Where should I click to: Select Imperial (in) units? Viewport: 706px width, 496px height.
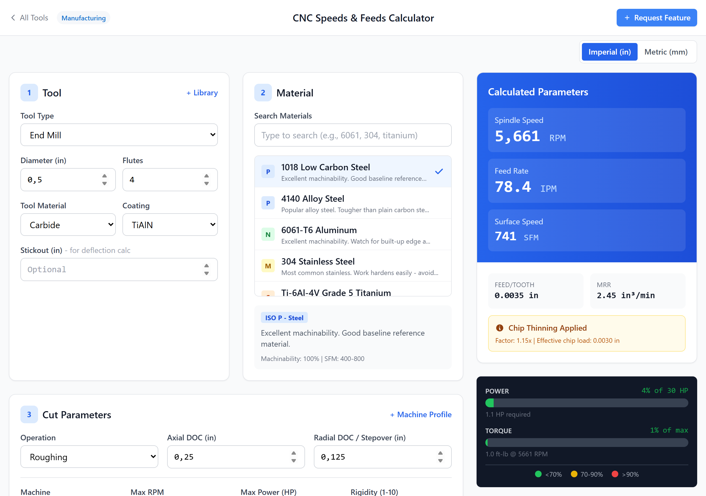[x=609, y=52]
